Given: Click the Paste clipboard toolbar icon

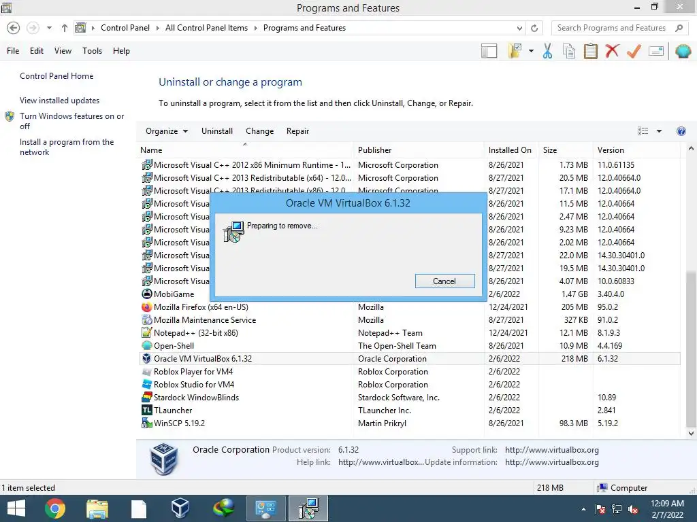Looking at the screenshot, I should pyautogui.click(x=590, y=51).
